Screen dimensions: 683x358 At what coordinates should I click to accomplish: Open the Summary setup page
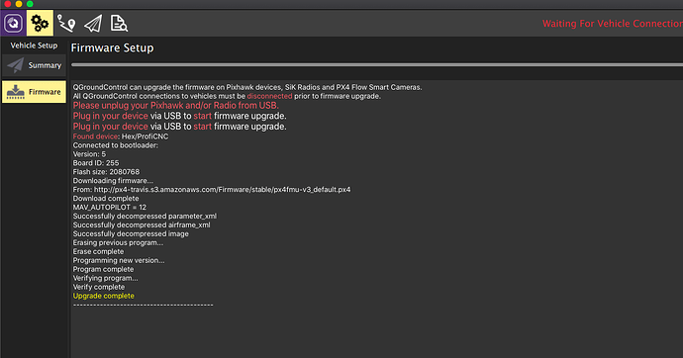34,65
